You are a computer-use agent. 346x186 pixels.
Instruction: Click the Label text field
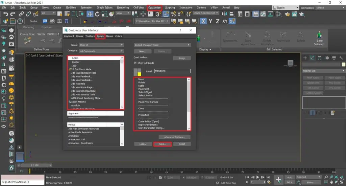click(172, 71)
